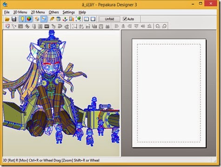Click the rotate 90 clockwise icon
Viewport: 221px width, 167px height.
tap(164, 26)
